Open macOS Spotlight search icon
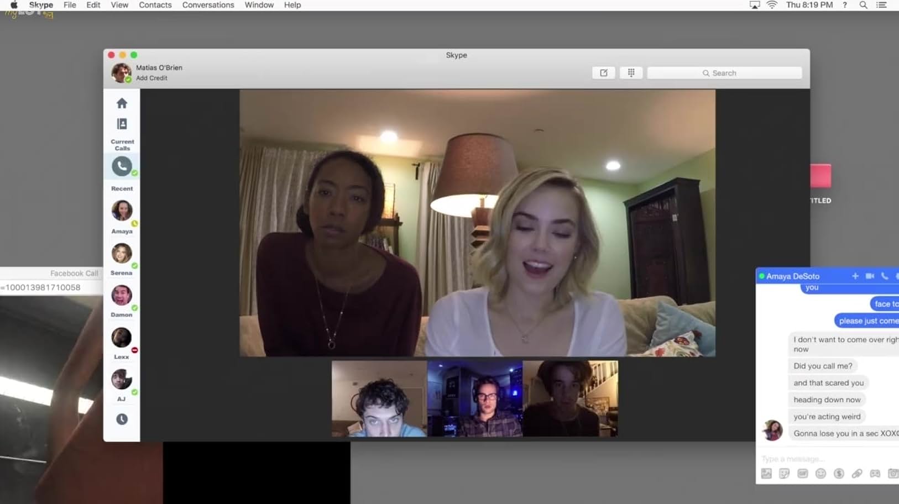Screen dimensions: 899x504 [863, 5]
